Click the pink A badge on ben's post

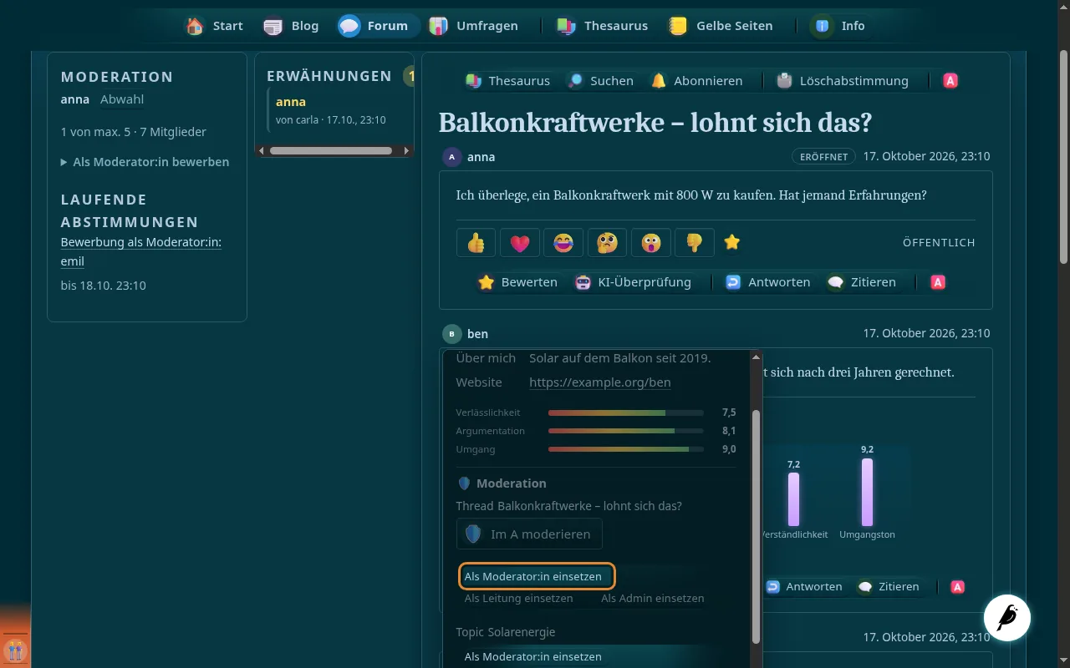(958, 587)
